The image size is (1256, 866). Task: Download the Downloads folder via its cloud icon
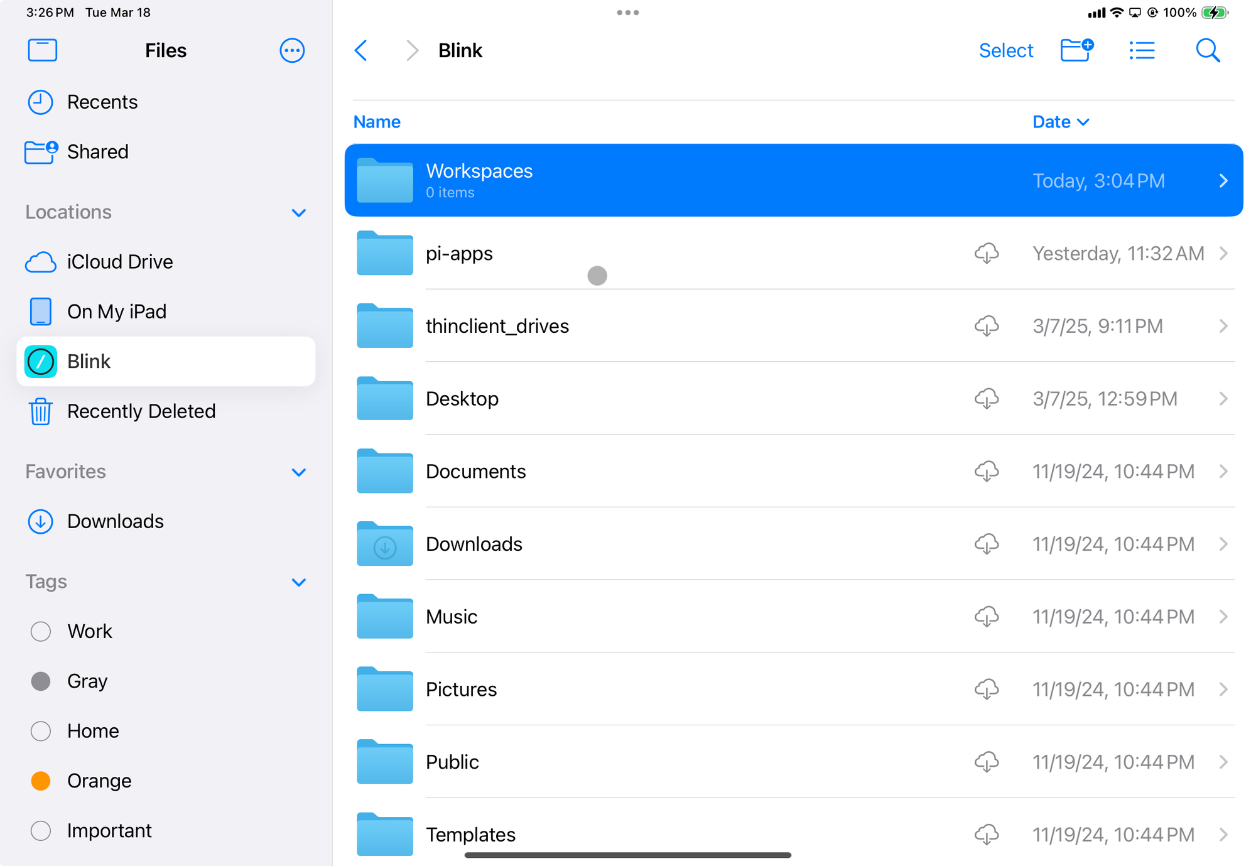(x=987, y=544)
